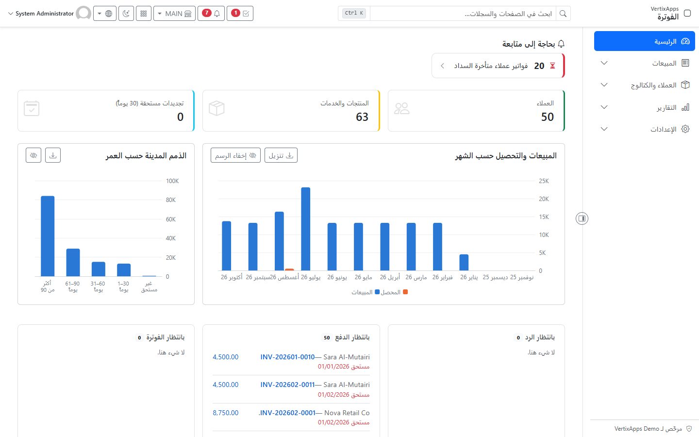
Task: Click the box icon on المنتجات والخدمات card
Action: coord(216,108)
